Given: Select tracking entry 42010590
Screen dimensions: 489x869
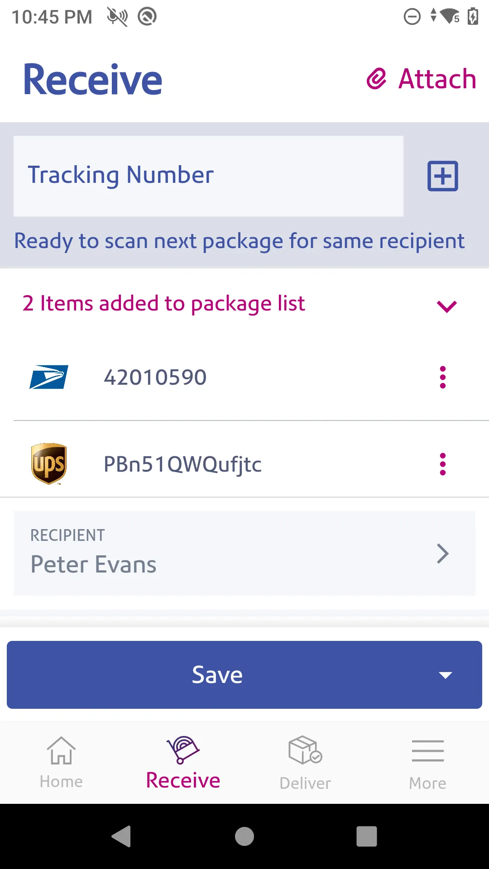Looking at the screenshot, I should click(155, 377).
